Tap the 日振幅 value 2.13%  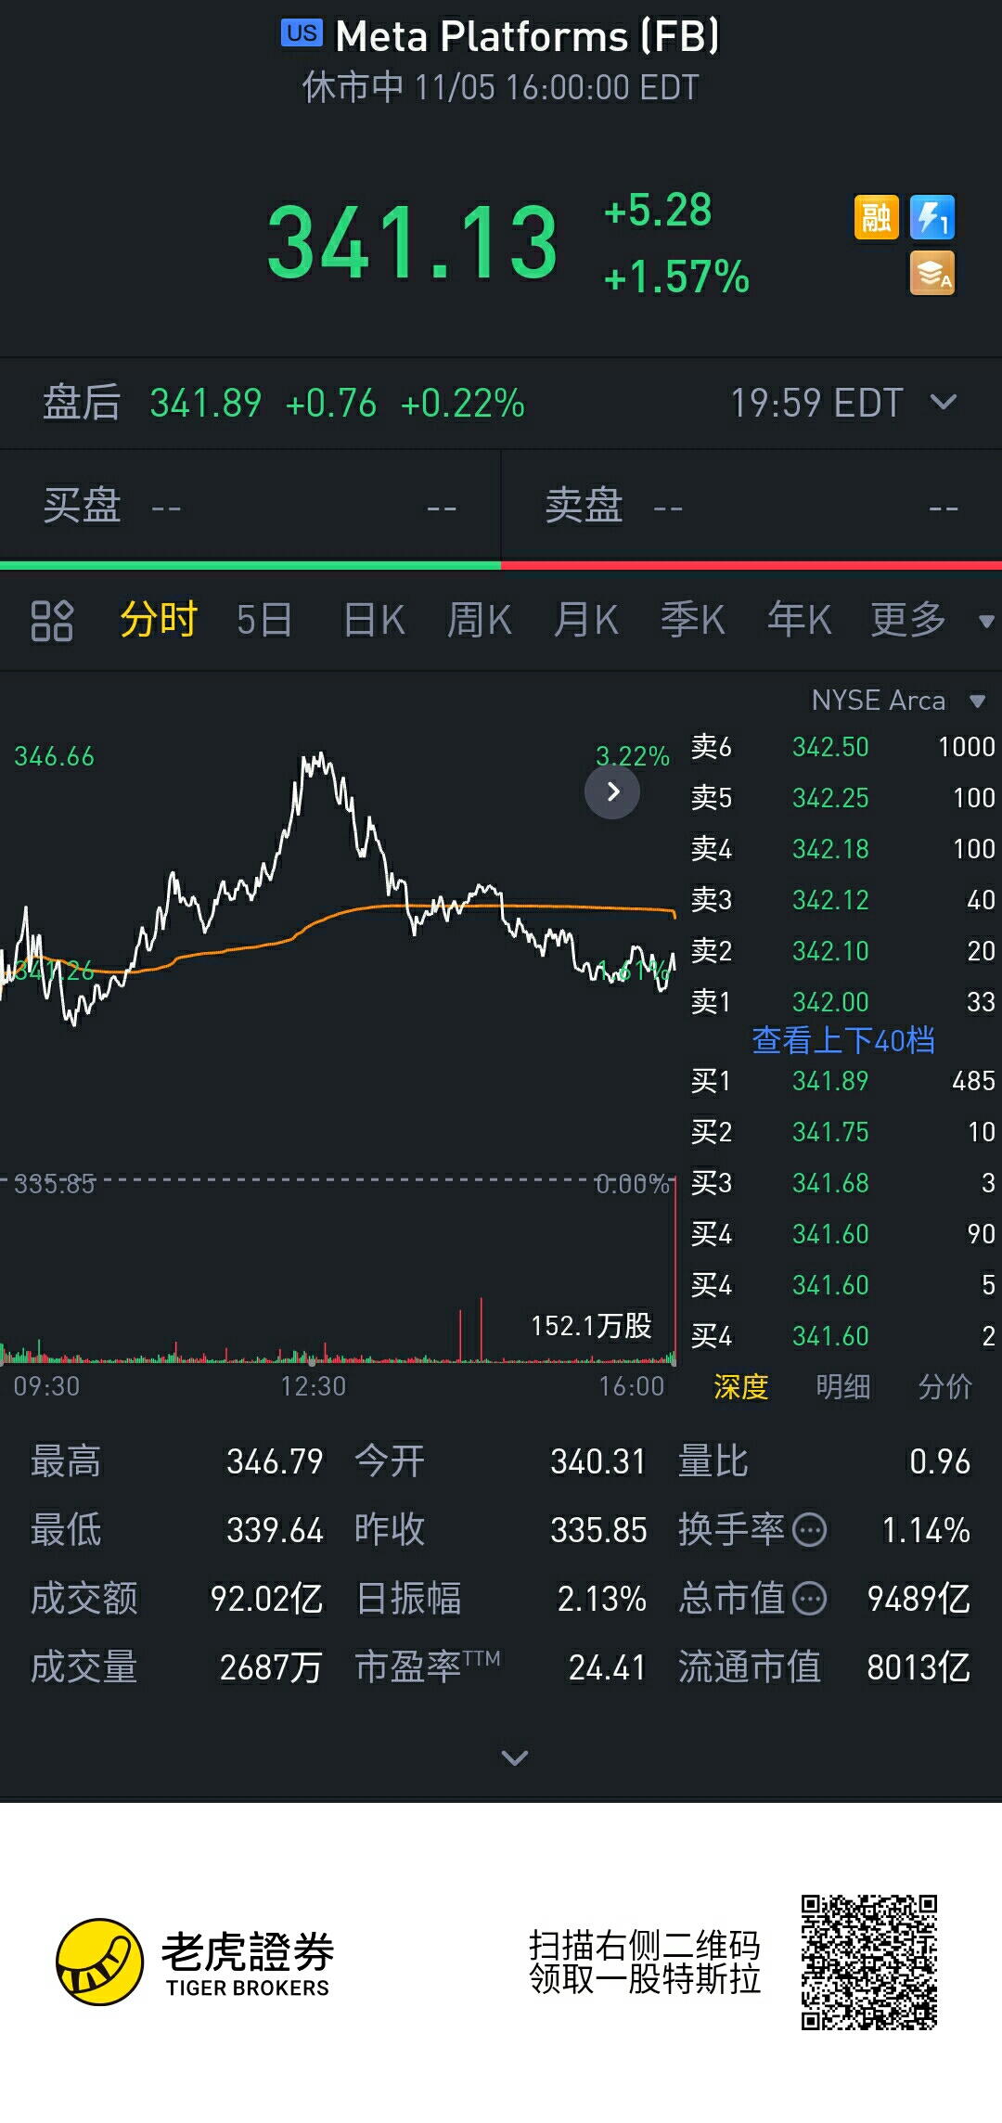(601, 1599)
